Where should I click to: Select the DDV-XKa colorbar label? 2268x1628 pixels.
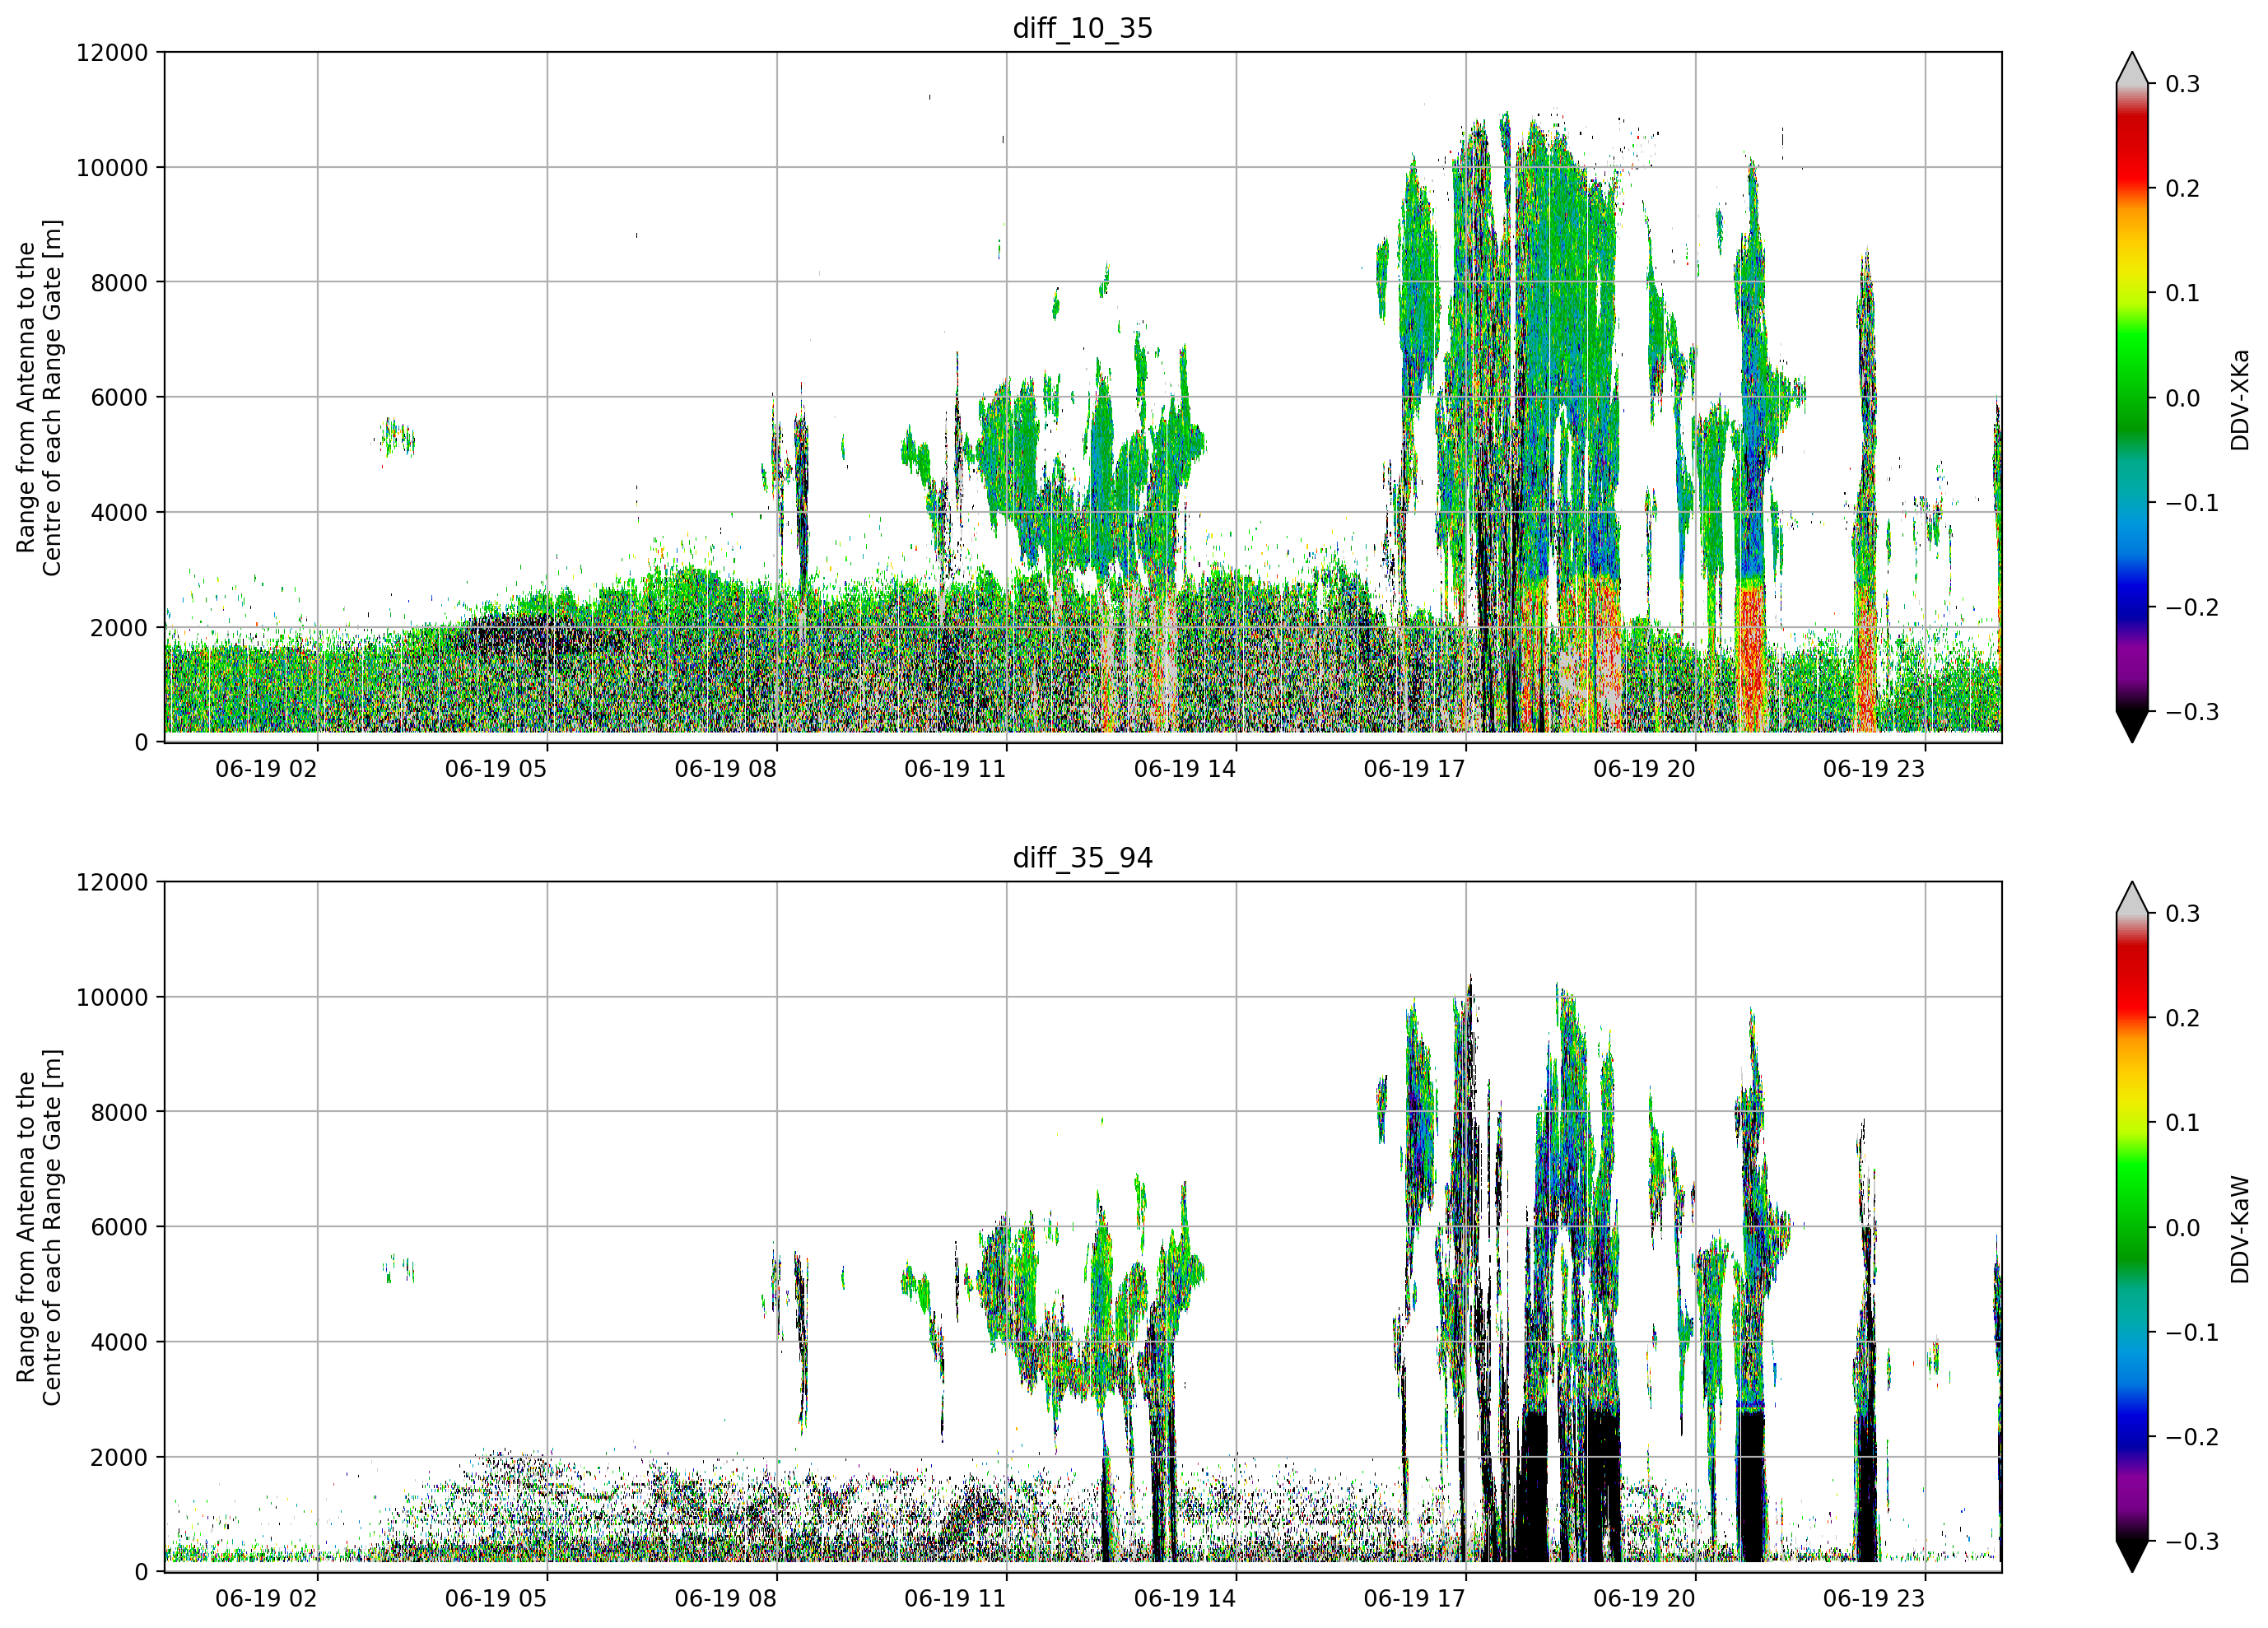(2239, 399)
